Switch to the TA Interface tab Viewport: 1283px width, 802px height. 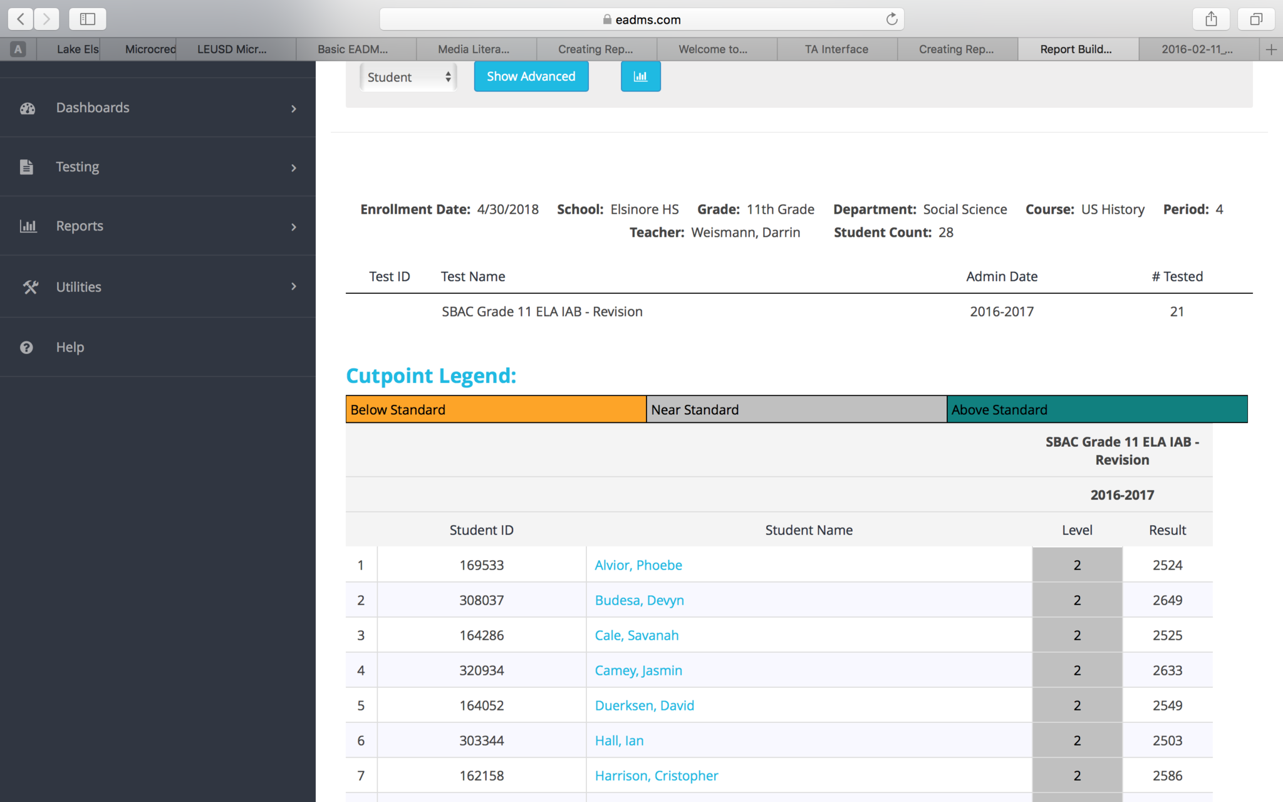tap(836, 49)
